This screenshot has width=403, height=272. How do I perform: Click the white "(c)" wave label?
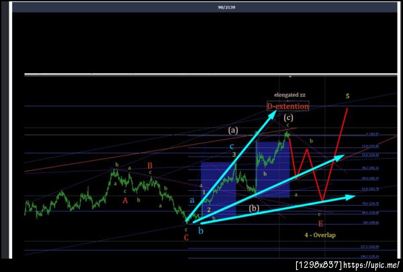point(288,118)
